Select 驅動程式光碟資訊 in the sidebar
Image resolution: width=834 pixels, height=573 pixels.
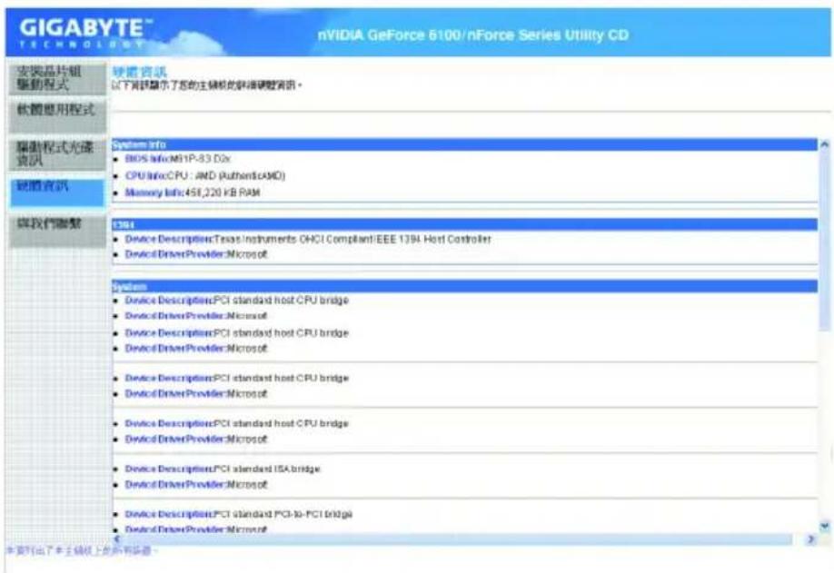coord(57,153)
